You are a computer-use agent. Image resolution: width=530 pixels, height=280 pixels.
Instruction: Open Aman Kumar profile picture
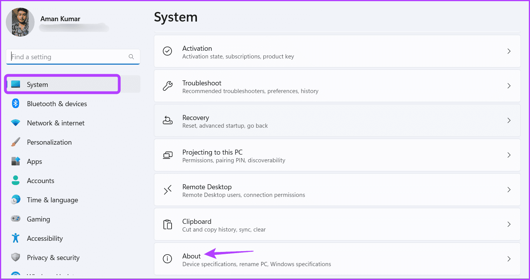[x=20, y=22]
